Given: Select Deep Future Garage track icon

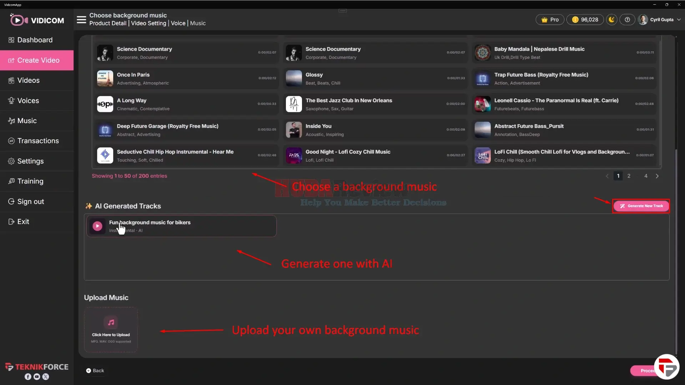Looking at the screenshot, I should (x=105, y=130).
